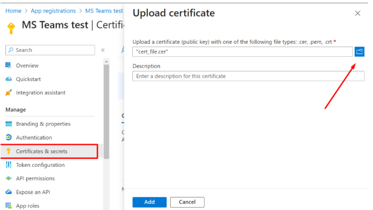Click the Integration assistant rocket icon
Viewport: 373px width, 210px height.
(x=9, y=92)
